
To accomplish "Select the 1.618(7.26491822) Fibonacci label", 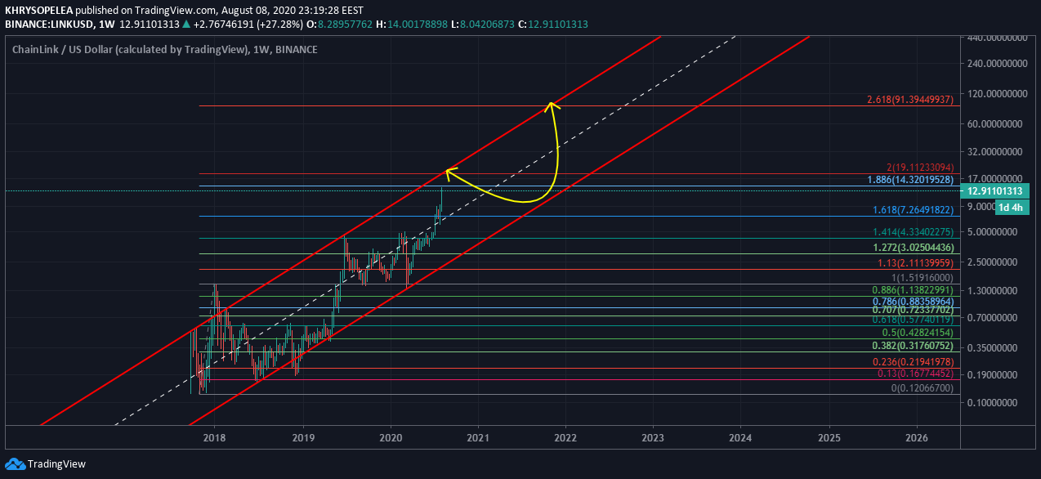I will point(913,210).
